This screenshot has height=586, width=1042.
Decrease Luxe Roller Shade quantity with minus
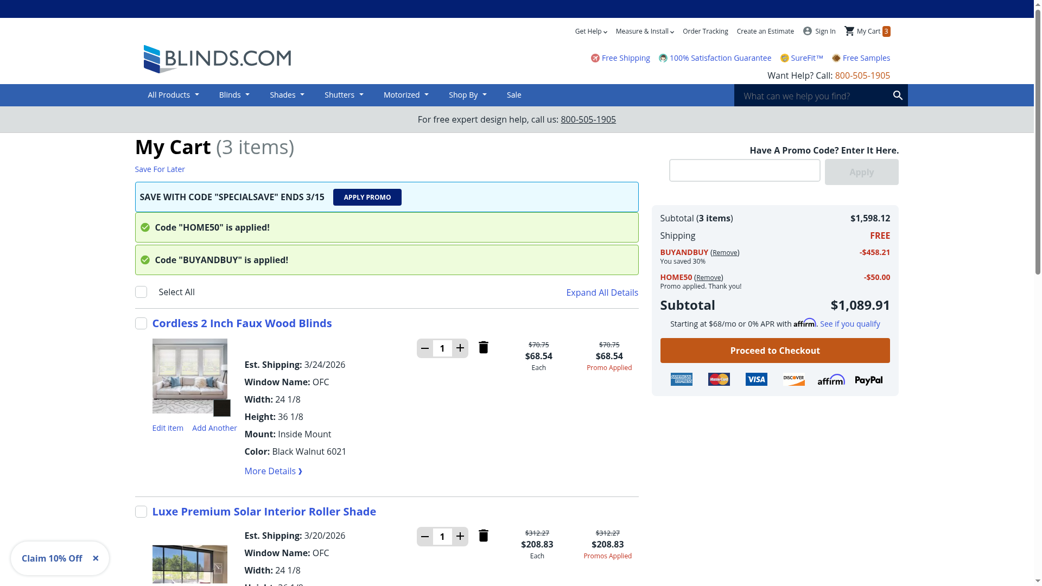[425, 537]
